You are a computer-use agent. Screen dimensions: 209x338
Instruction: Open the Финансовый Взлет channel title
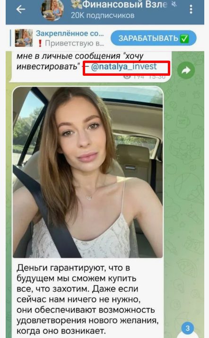(x=125, y=4)
